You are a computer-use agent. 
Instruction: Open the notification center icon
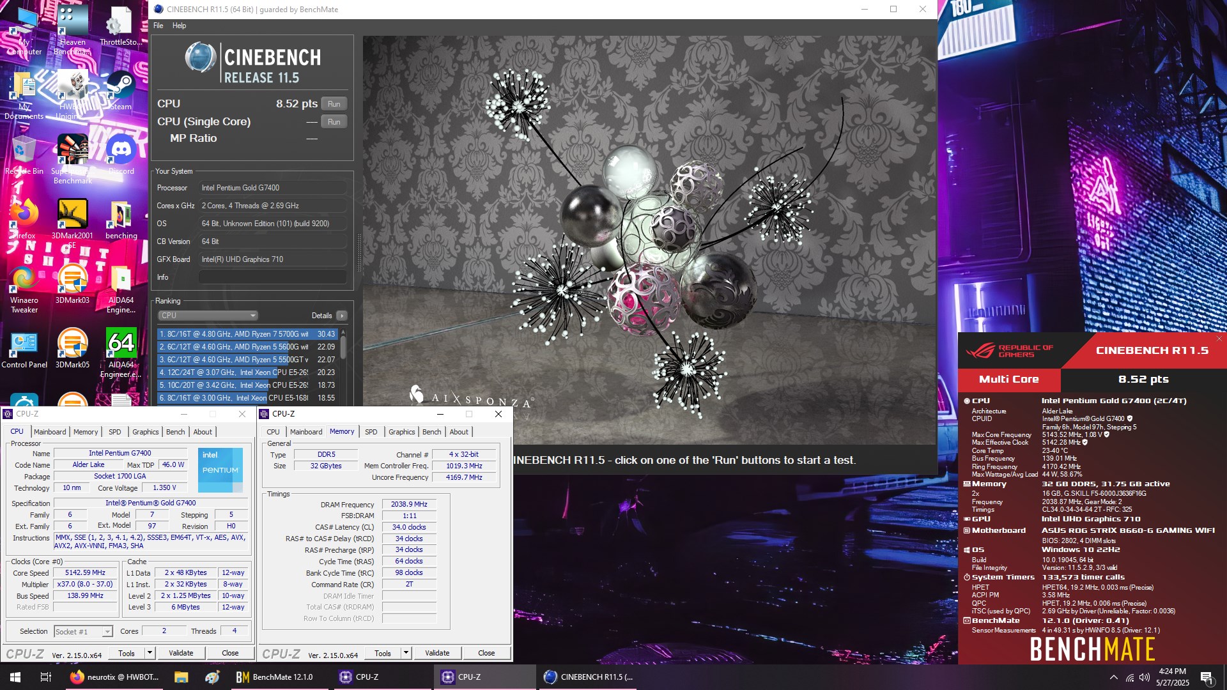tap(1207, 677)
